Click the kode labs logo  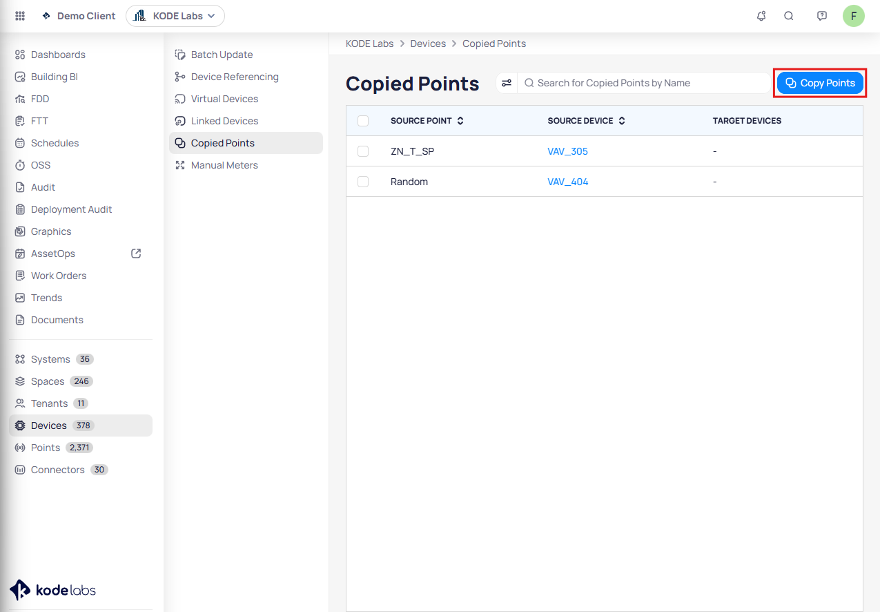(x=53, y=590)
